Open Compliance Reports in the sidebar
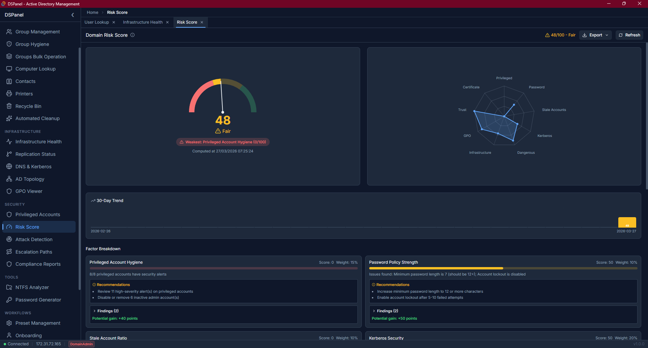Image resolution: width=648 pixels, height=348 pixels. click(x=38, y=264)
